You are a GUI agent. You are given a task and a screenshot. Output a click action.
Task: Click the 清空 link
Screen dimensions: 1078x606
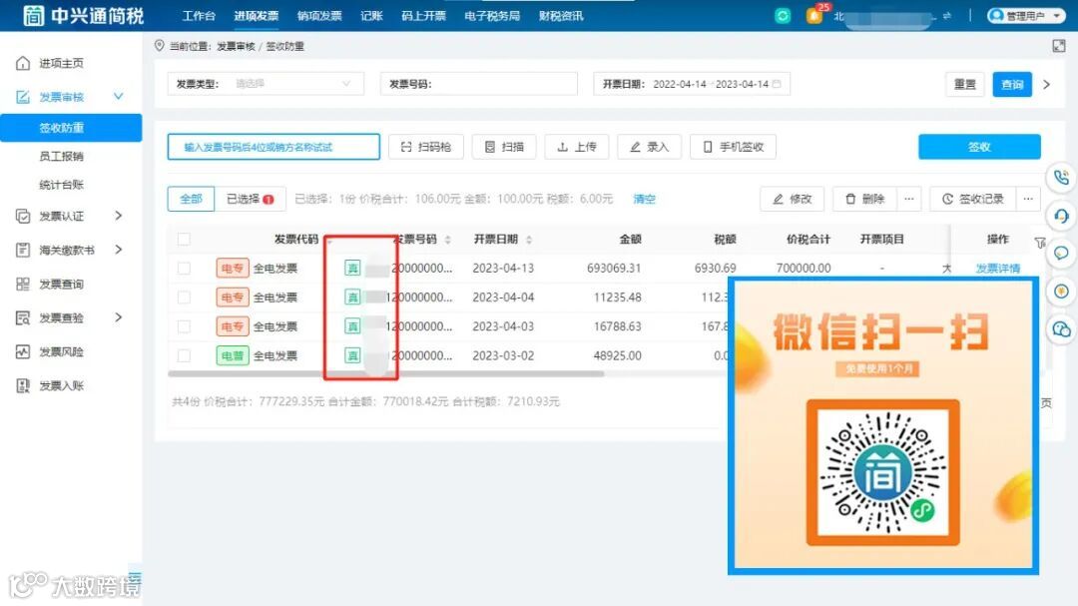pyautogui.click(x=644, y=199)
